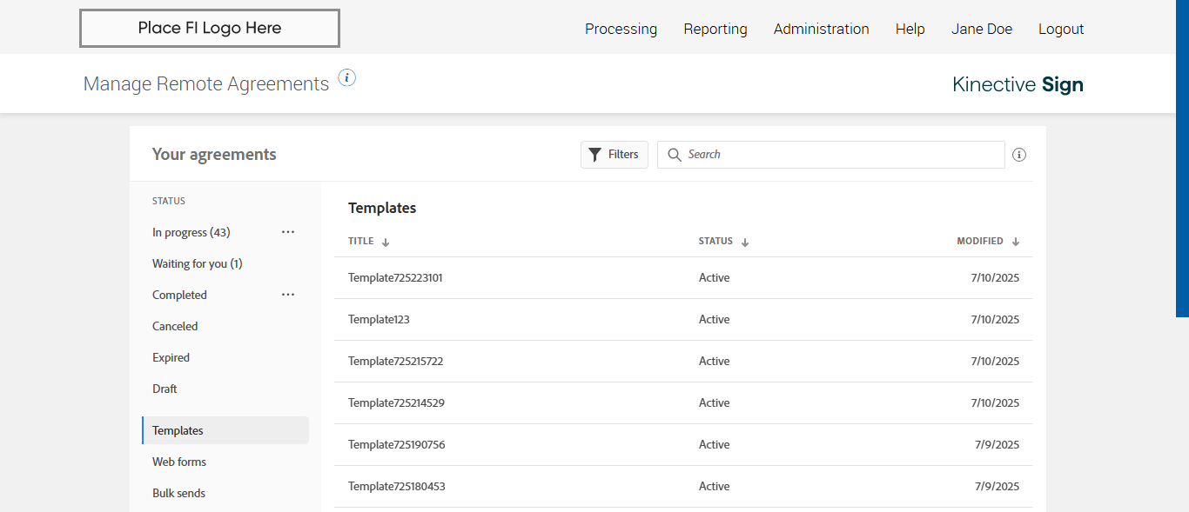Open ellipsis menu for Completed
Viewport: 1189px width, 512px height.
pyautogui.click(x=288, y=295)
